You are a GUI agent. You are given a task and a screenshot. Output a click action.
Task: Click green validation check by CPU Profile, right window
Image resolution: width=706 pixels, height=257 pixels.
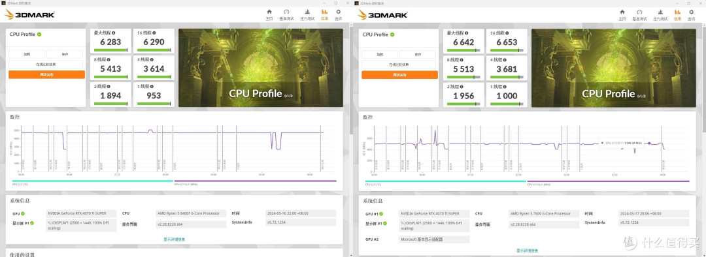392,34
